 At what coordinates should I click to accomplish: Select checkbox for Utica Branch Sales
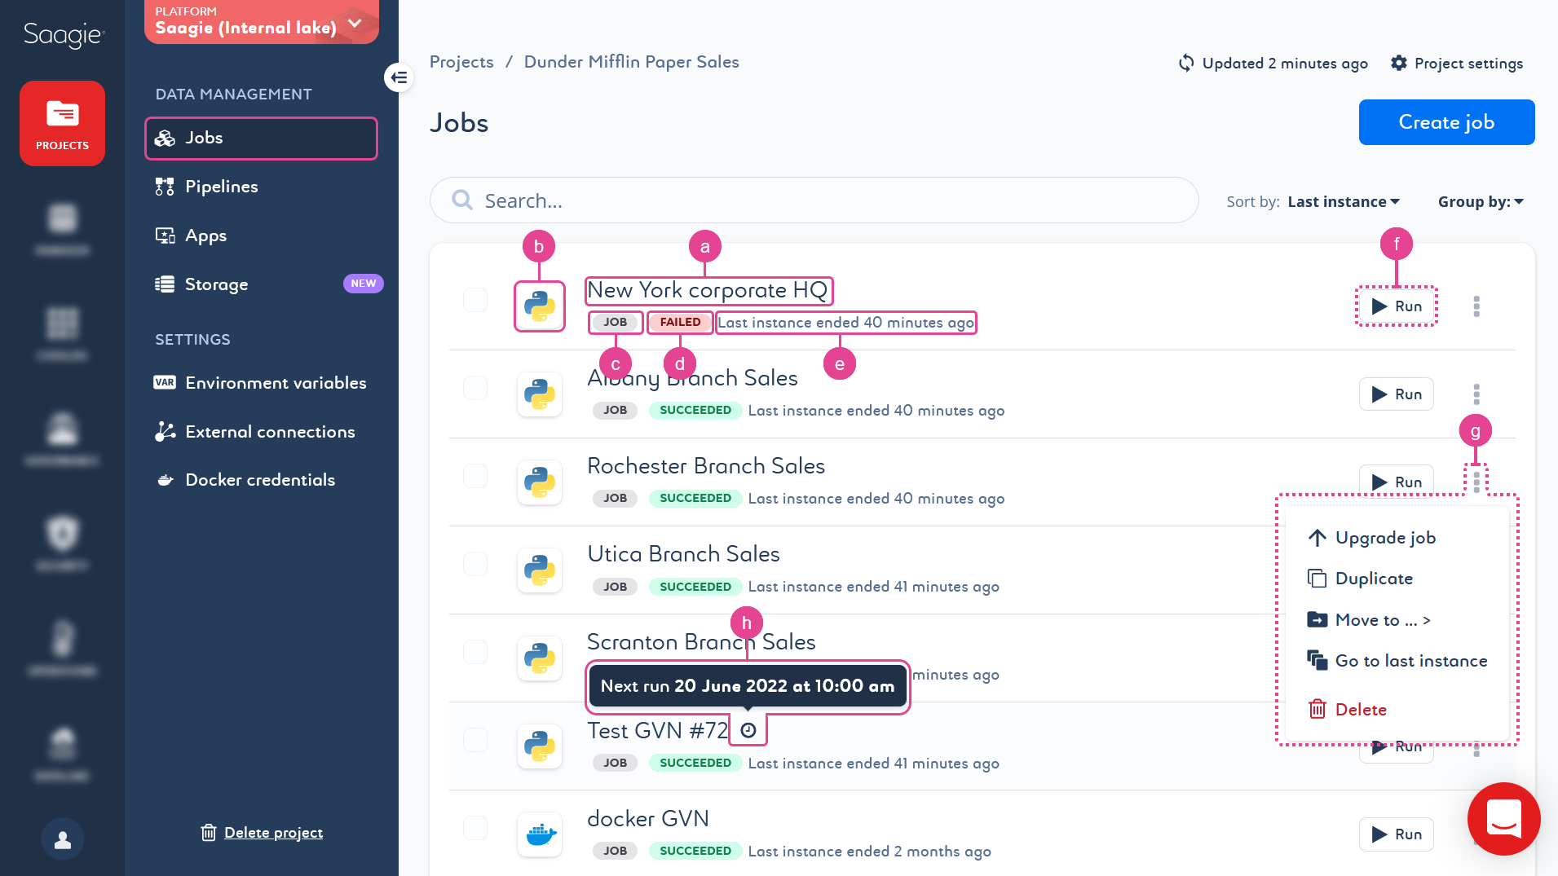click(x=475, y=564)
